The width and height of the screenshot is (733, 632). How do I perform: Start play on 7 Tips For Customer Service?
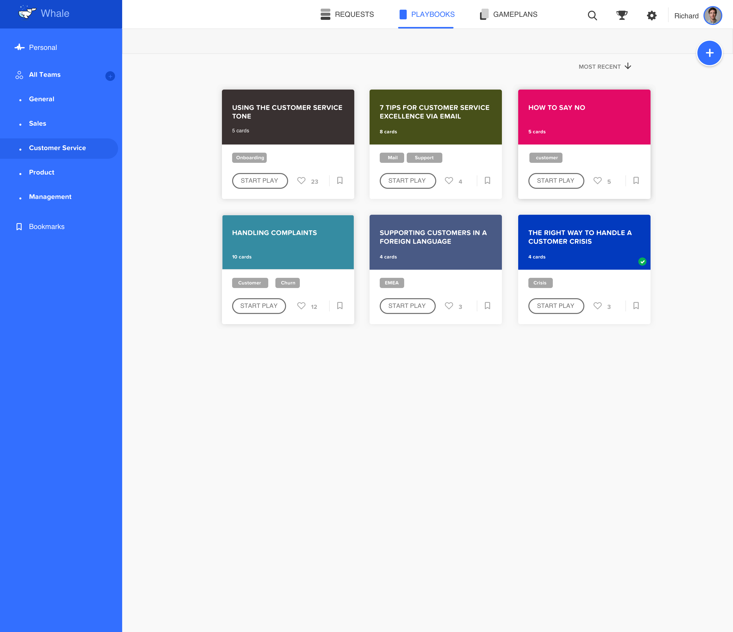click(407, 181)
